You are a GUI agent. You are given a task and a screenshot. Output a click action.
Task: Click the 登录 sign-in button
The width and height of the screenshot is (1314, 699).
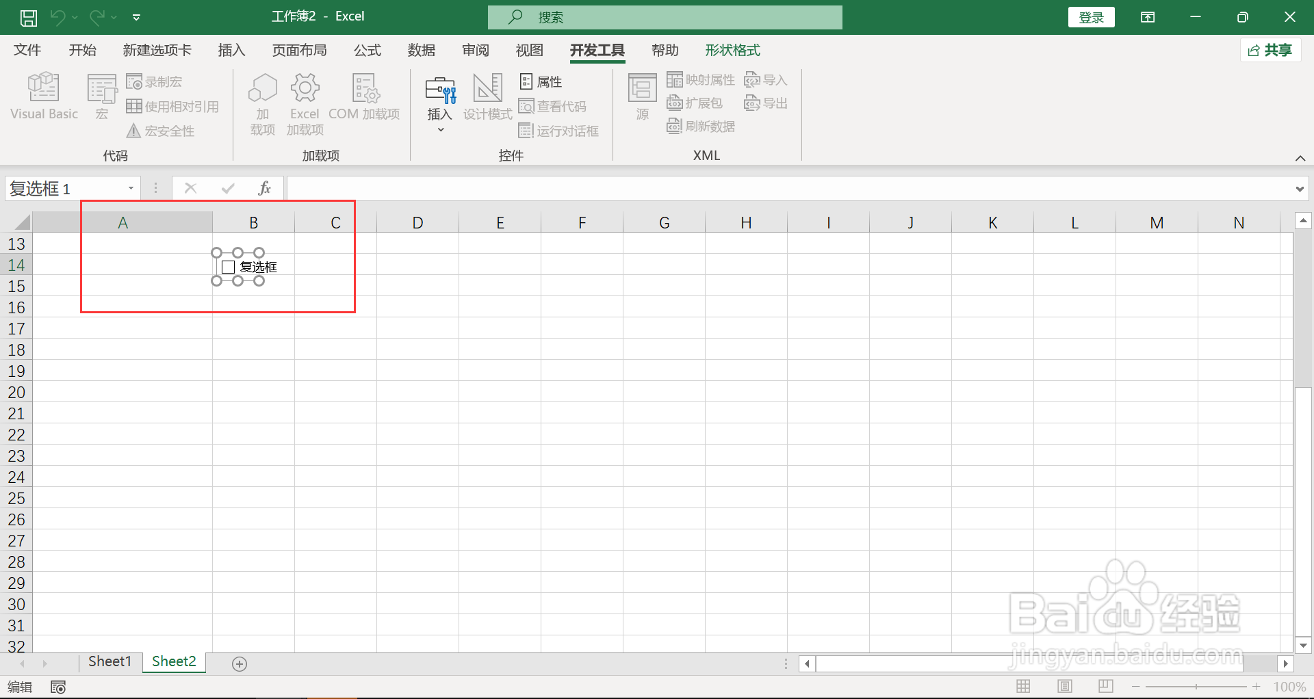click(1092, 17)
